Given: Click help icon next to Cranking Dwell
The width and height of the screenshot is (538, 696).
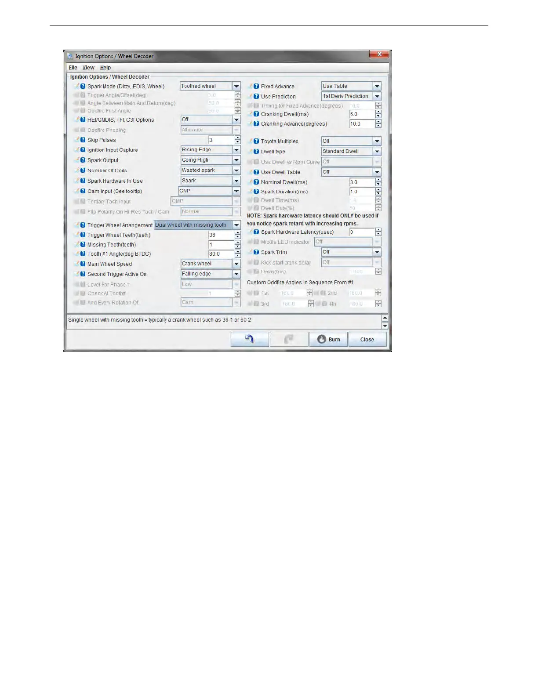Looking at the screenshot, I should click(256, 114).
